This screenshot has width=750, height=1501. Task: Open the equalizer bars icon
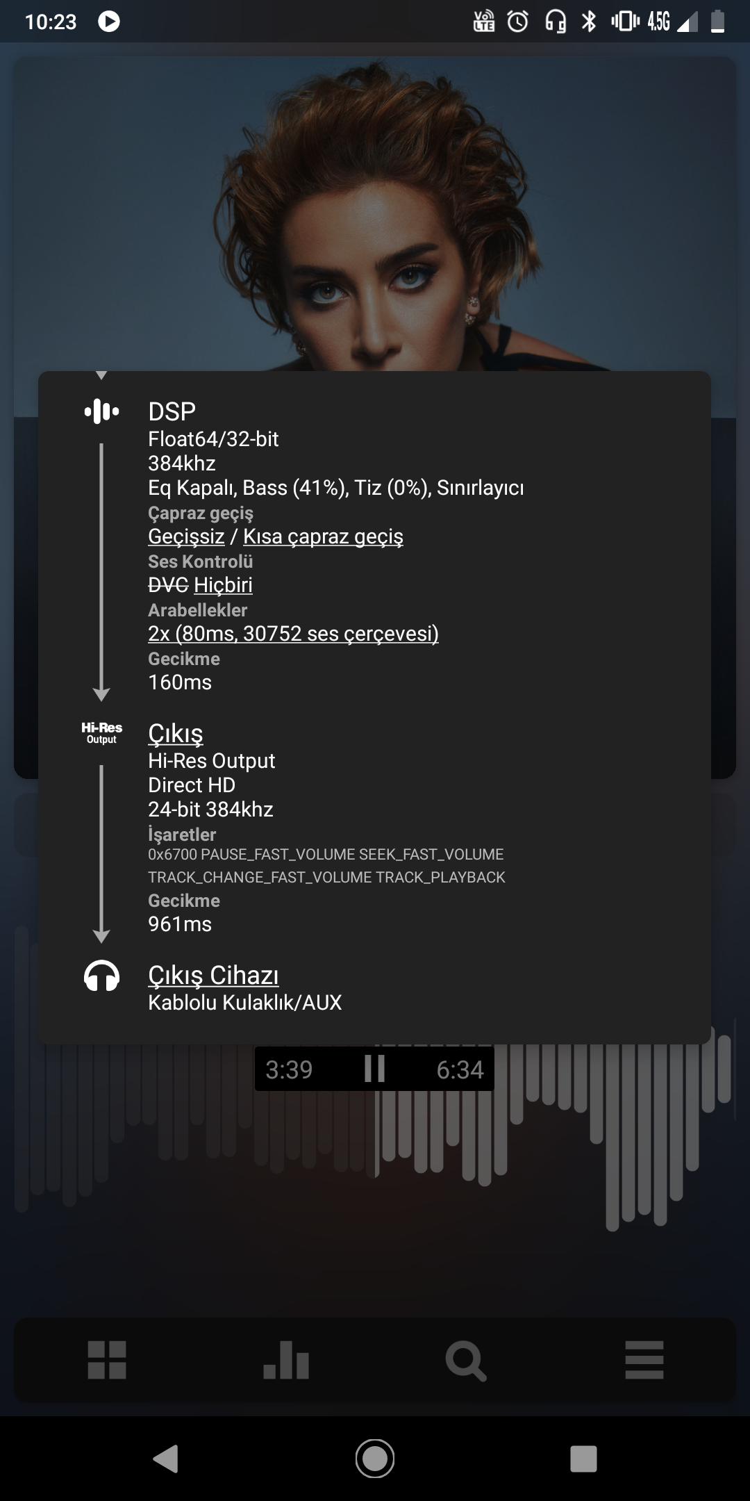point(286,1360)
